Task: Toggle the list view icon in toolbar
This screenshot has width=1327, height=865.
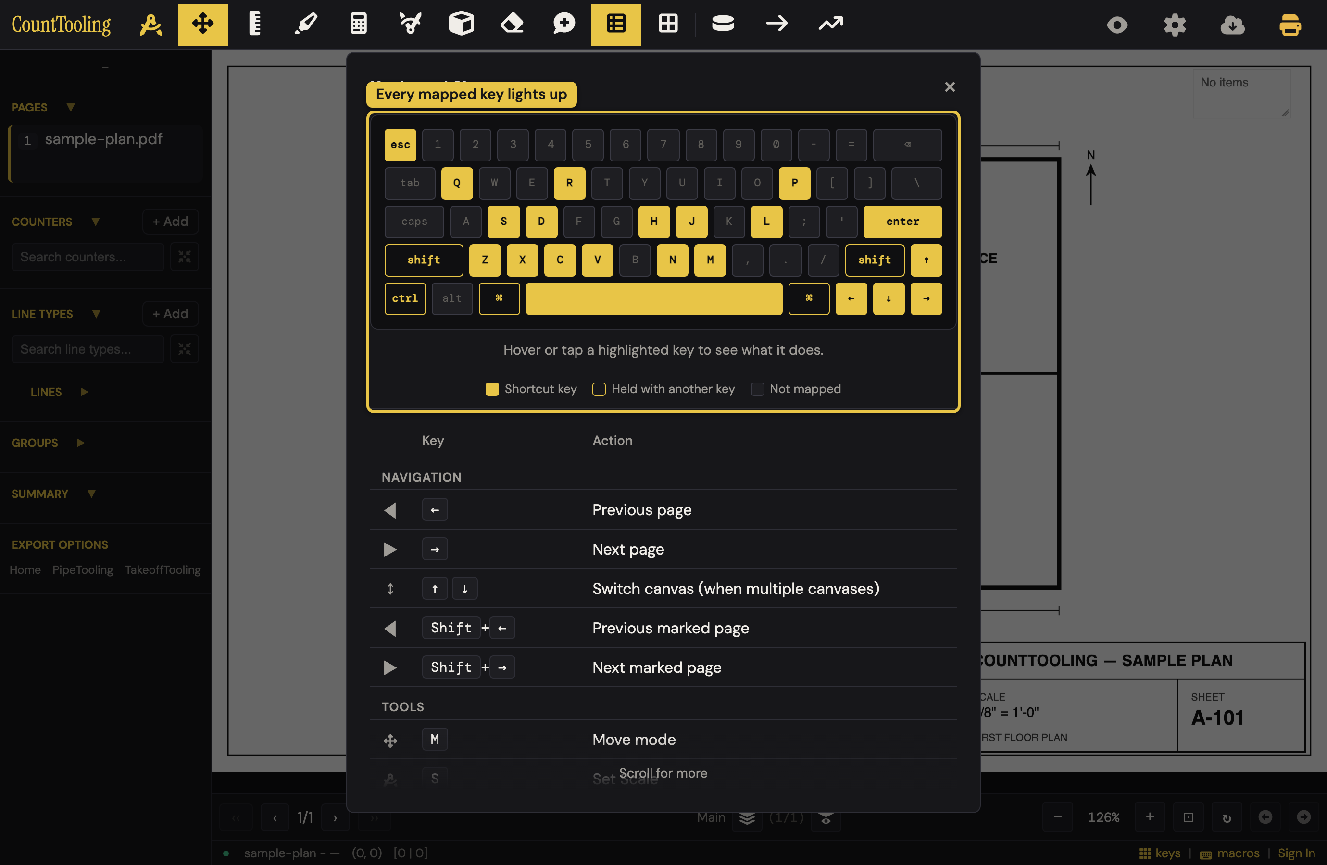Action: [616, 25]
